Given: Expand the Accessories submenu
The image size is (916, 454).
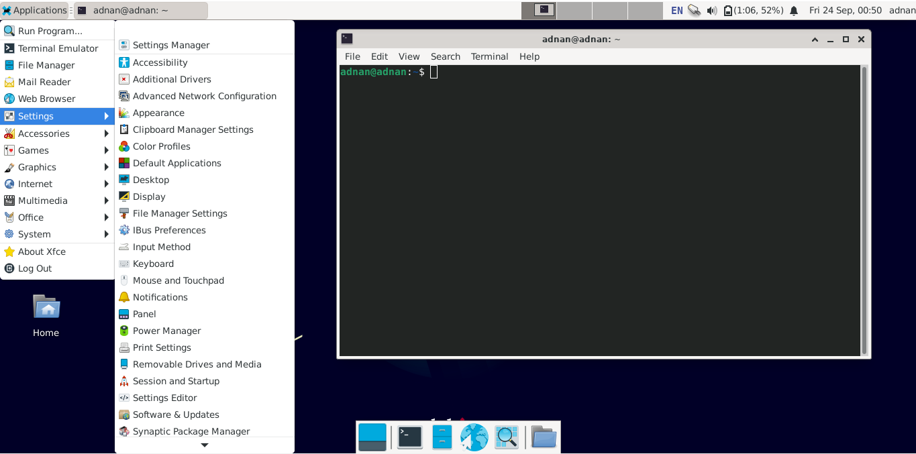Looking at the screenshot, I should tap(43, 133).
